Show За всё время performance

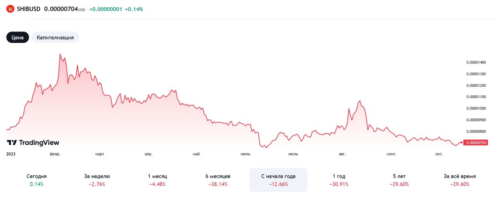coord(460,180)
